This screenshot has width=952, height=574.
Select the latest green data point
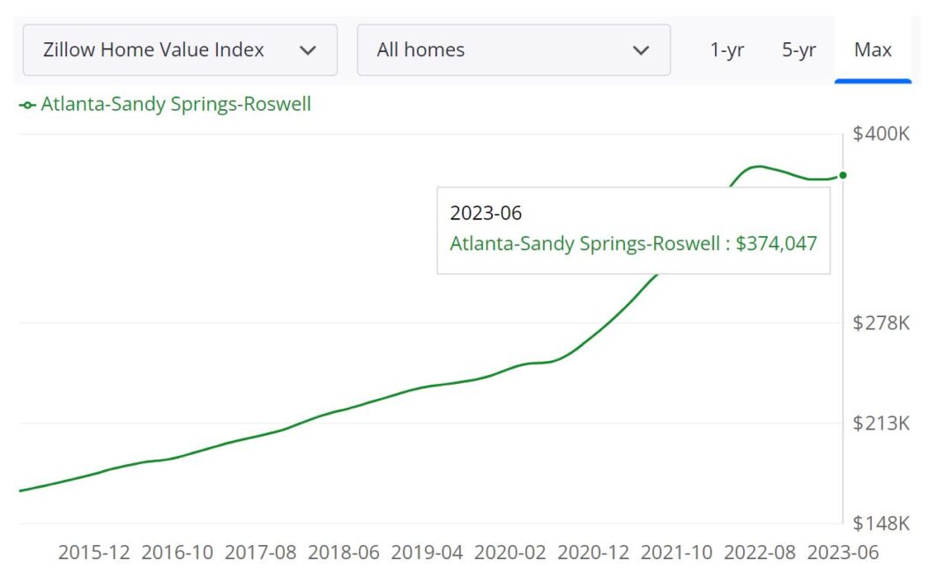point(843,175)
